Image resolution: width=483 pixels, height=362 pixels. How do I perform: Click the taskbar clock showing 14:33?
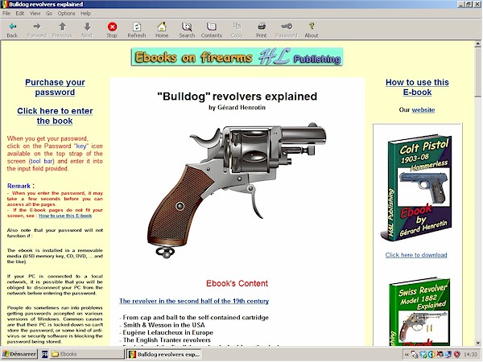coord(470,354)
